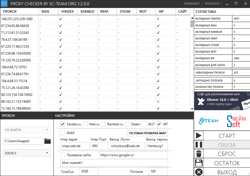Click the РЕЗУЛЬТАТ menu item
250x176 pixels.
tap(212, 4)
